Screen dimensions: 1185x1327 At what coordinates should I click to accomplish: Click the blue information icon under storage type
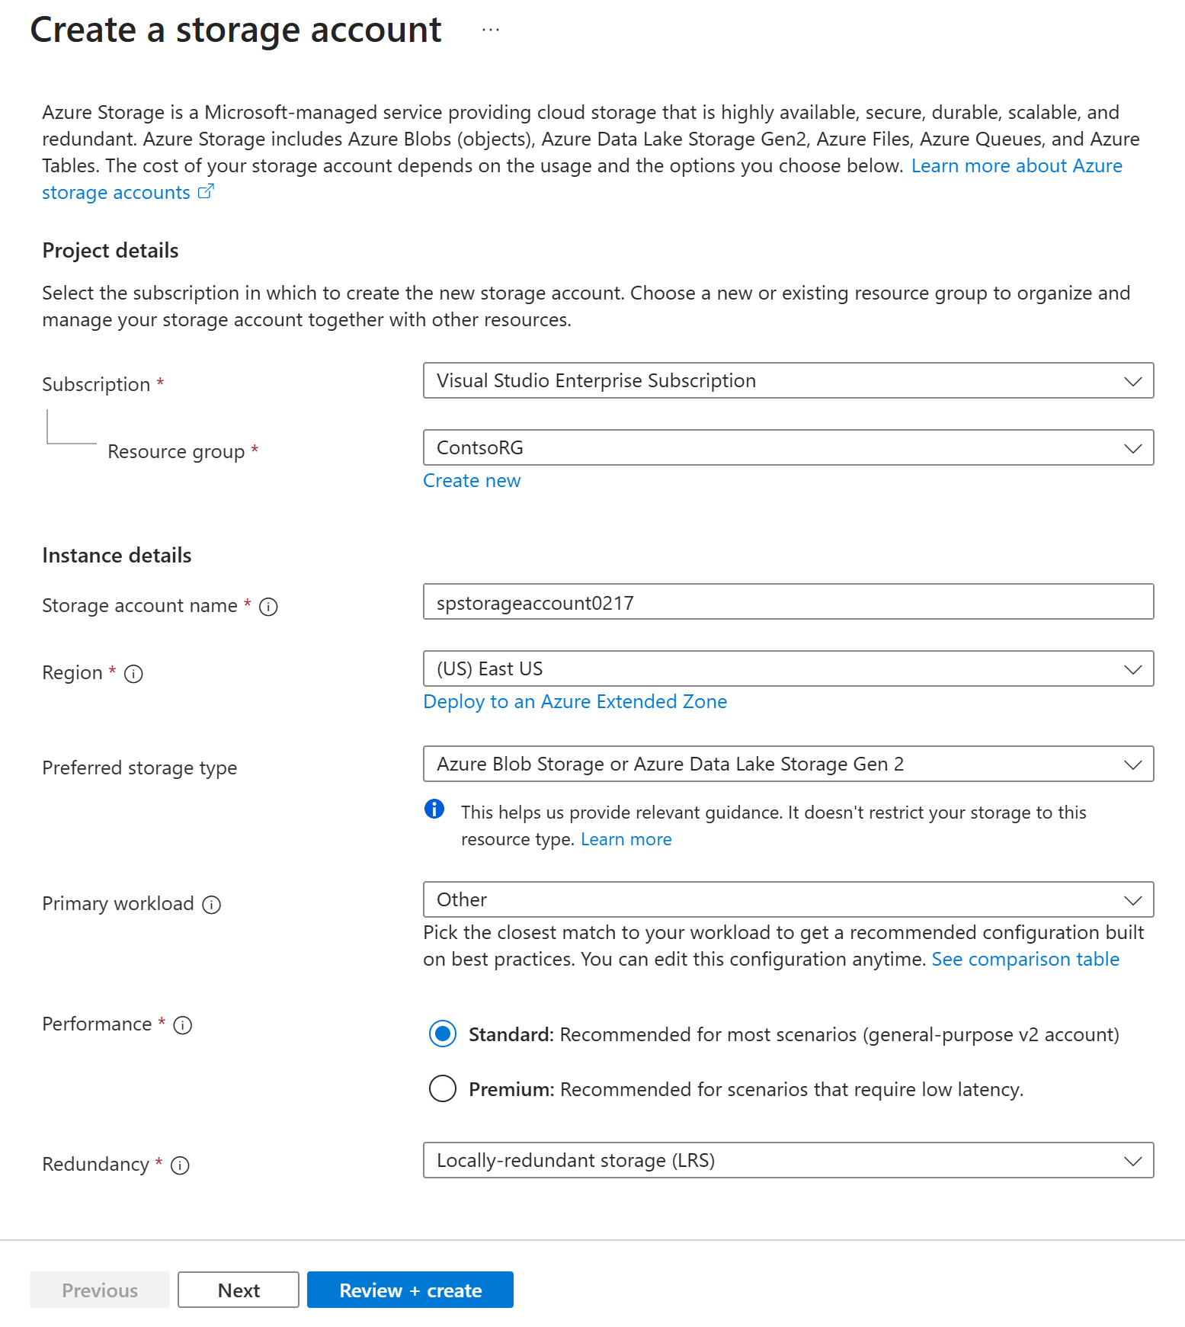pos(434,809)
